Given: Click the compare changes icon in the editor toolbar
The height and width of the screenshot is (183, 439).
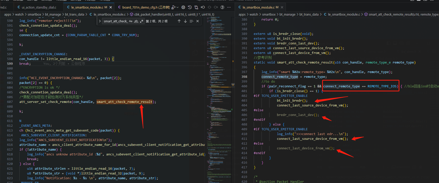Looking at the screenshot, I should (x=196, y=7).
